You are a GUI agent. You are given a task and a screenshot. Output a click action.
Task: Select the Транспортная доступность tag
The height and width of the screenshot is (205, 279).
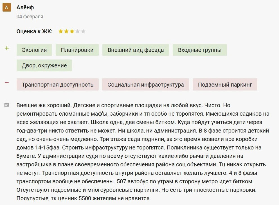click(x=57, y=85)
